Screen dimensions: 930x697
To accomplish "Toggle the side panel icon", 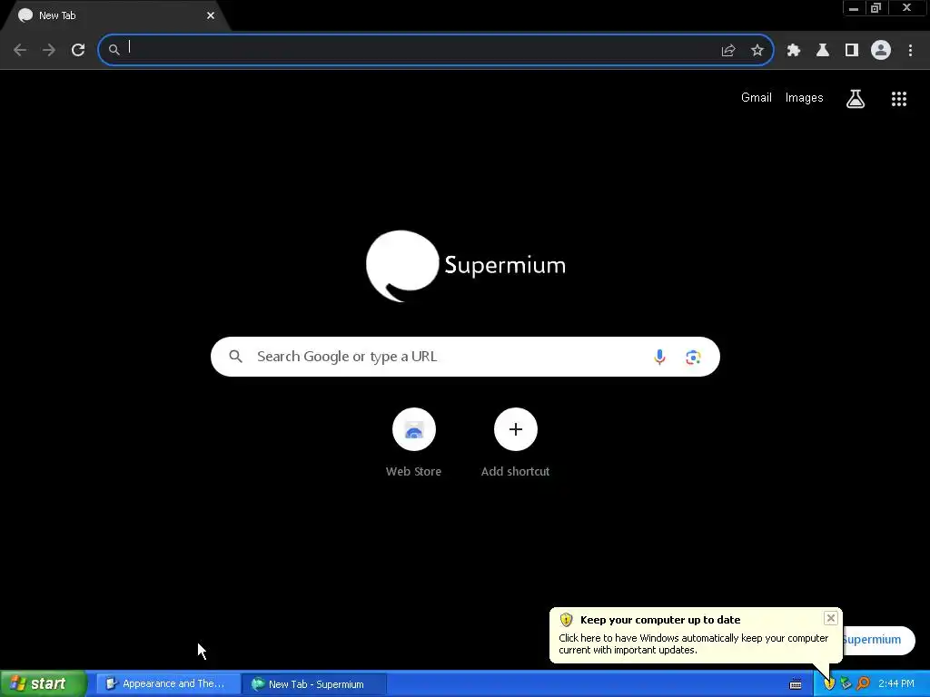I will (x=852, y=51).
